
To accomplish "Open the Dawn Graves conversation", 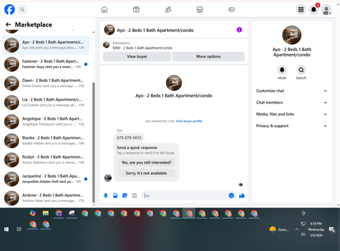I will [x=46, y=83].
